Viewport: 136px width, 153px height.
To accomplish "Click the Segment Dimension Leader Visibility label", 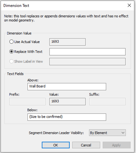I will [x=56, y=133].
